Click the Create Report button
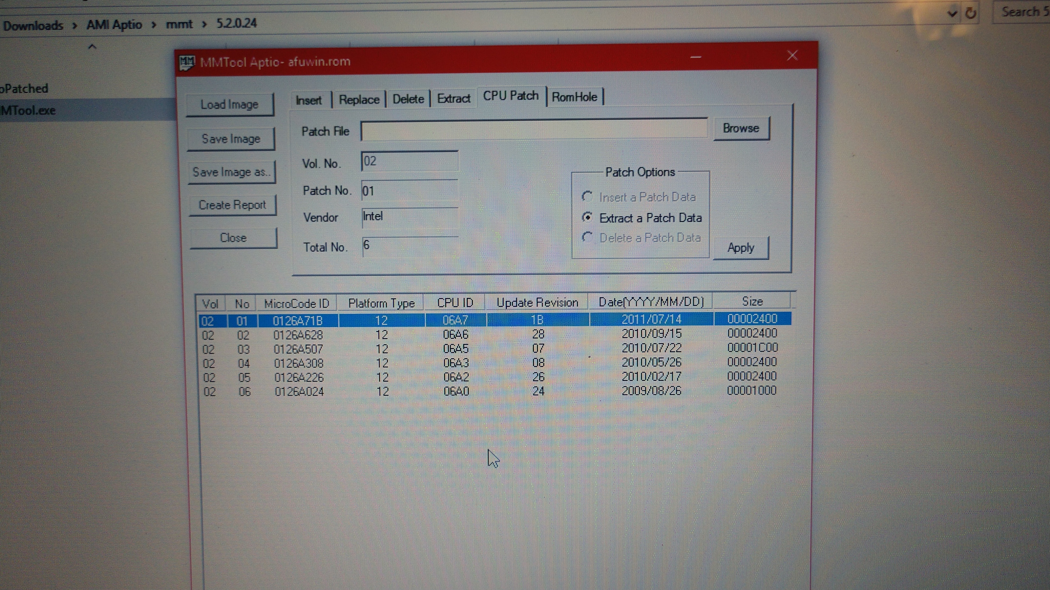The width and height of the screenshot is (1050, 590). [232, 205]
